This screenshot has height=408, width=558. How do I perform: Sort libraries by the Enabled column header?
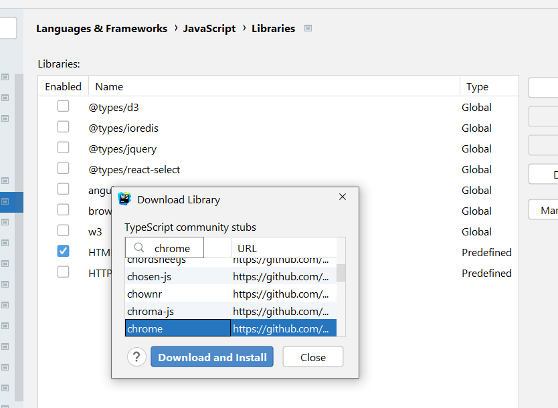pos(63,86)
